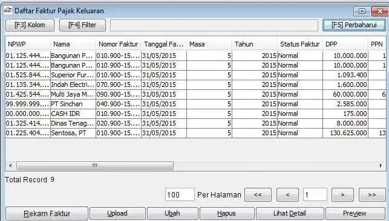Screen dimensions: 389x221
Task: Click the horizontal scrollbar right arrow
Action: pos(381,165)
